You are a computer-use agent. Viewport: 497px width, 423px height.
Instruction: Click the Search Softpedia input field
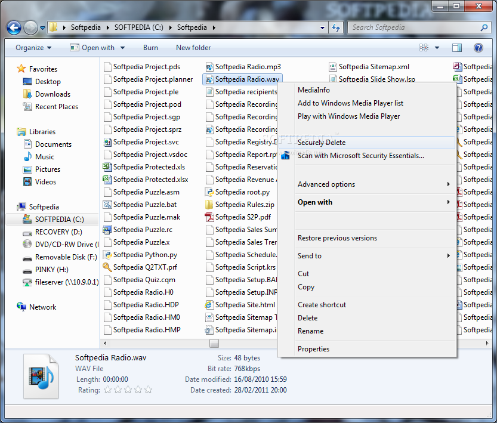pos(413,27)
